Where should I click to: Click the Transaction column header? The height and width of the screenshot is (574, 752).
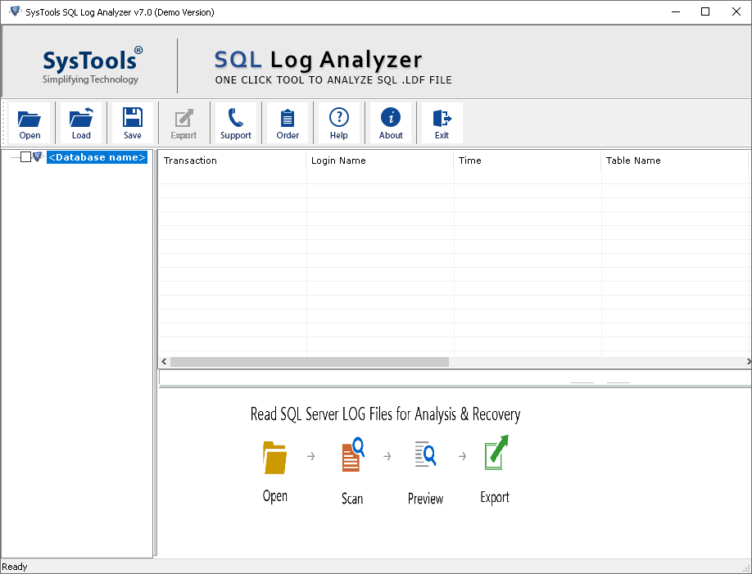pos(190,161)
